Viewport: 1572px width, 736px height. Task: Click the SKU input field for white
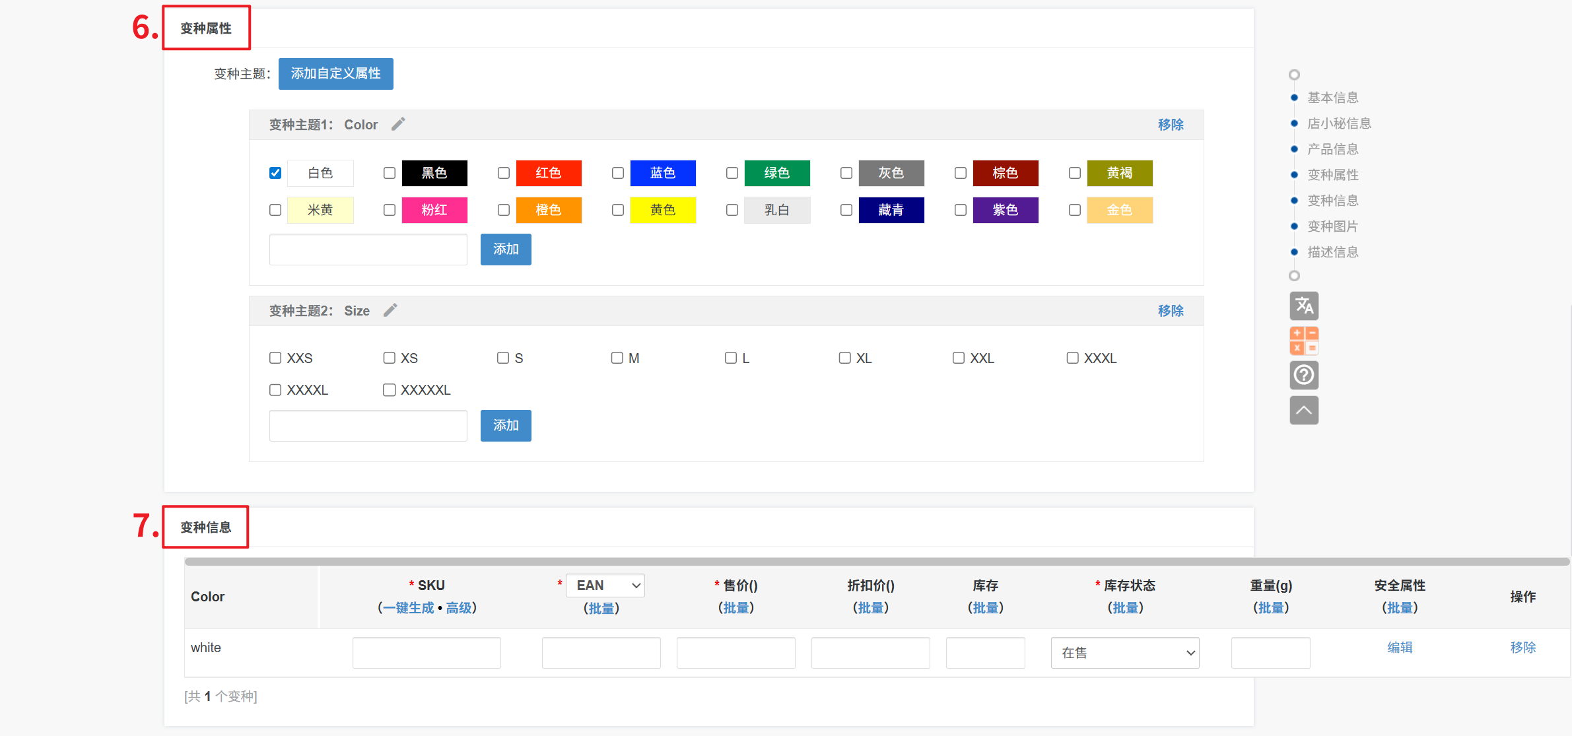click(x=427, y=653)
